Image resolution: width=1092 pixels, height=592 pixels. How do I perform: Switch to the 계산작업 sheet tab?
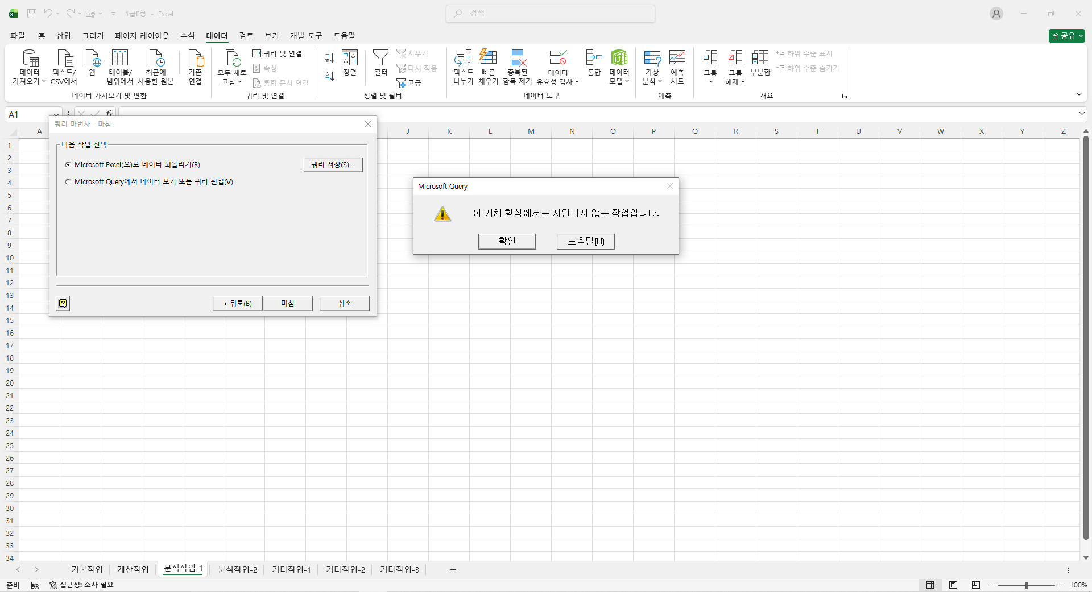tap(133, 570)
